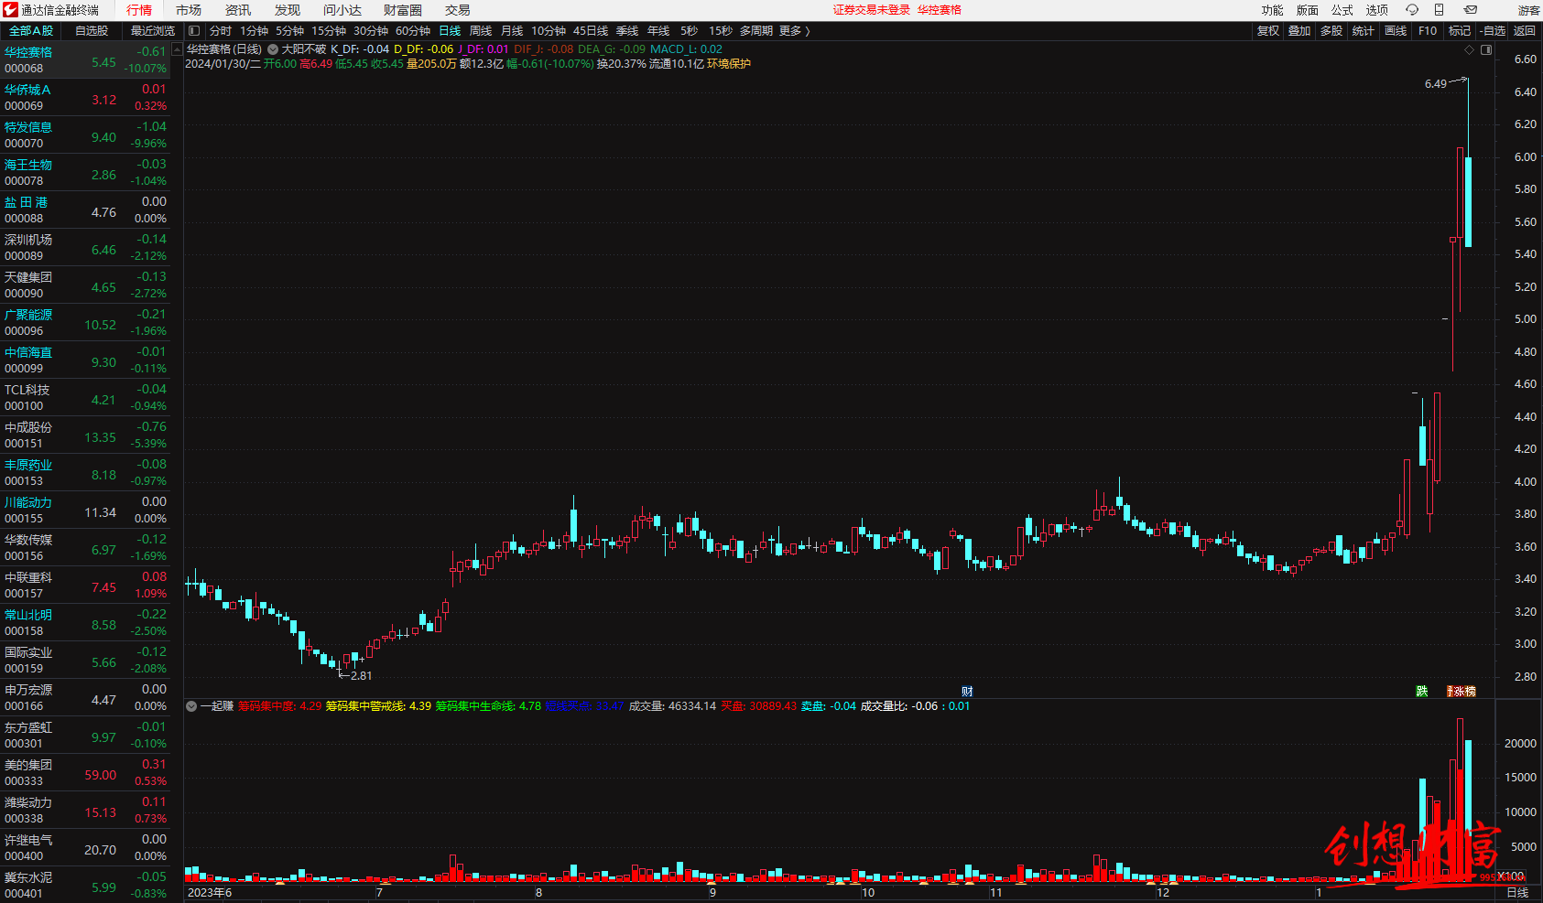Click the green 跌 marker icon
The height and width of the screenshot is (903, 1543).
click(1422, 691)
